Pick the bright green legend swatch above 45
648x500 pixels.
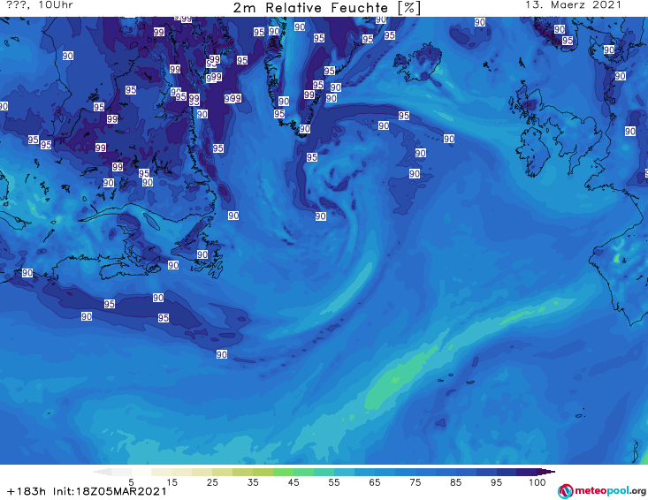[x=283, y=472]
